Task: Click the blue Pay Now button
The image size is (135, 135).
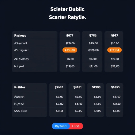Action: click(x=61, y=126)
